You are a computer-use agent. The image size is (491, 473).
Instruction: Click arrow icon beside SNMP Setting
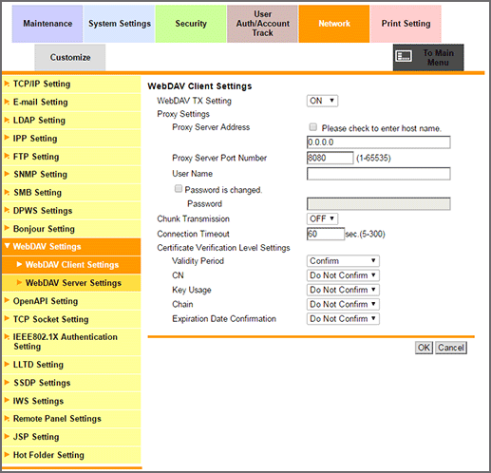(7, 174)
